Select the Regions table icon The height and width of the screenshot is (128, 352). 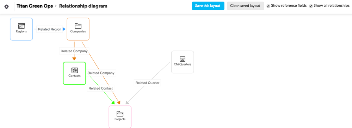21,26
